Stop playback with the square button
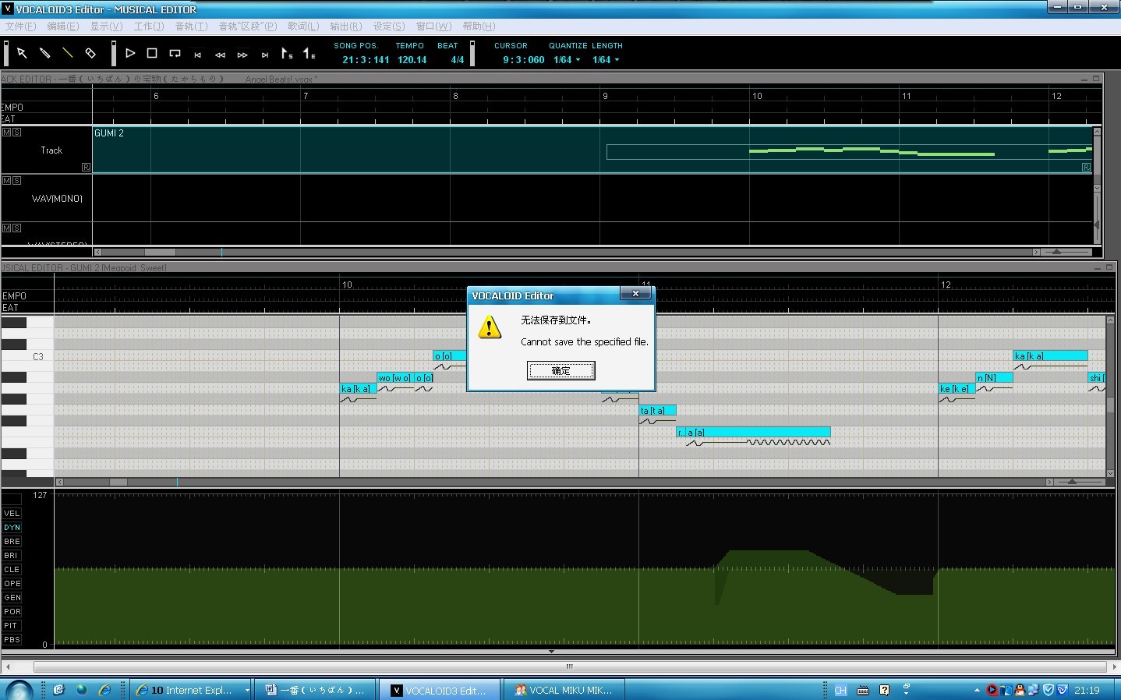Viewport: 1121px width, 700px height. pyautogui.click(x=152, y=53)
